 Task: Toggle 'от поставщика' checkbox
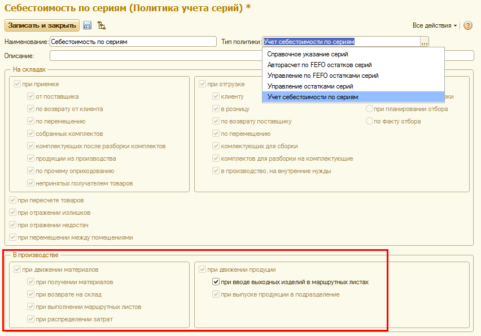pos(30,96)
